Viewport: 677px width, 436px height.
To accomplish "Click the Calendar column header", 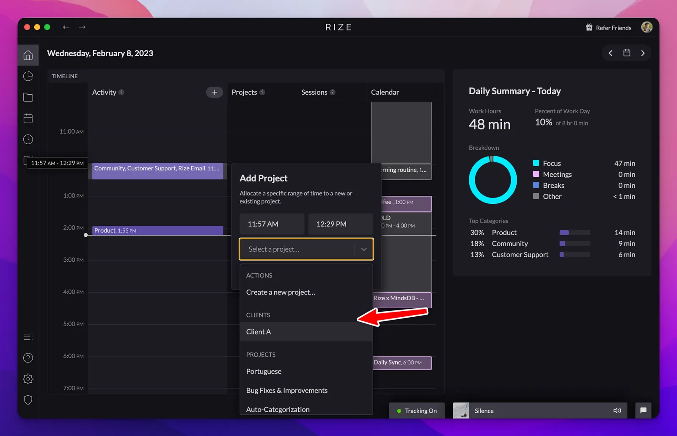I will coord(385,92).
